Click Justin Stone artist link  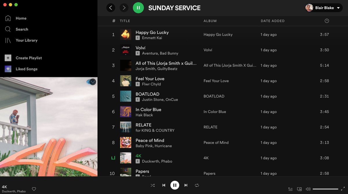[x=153, y=100]
